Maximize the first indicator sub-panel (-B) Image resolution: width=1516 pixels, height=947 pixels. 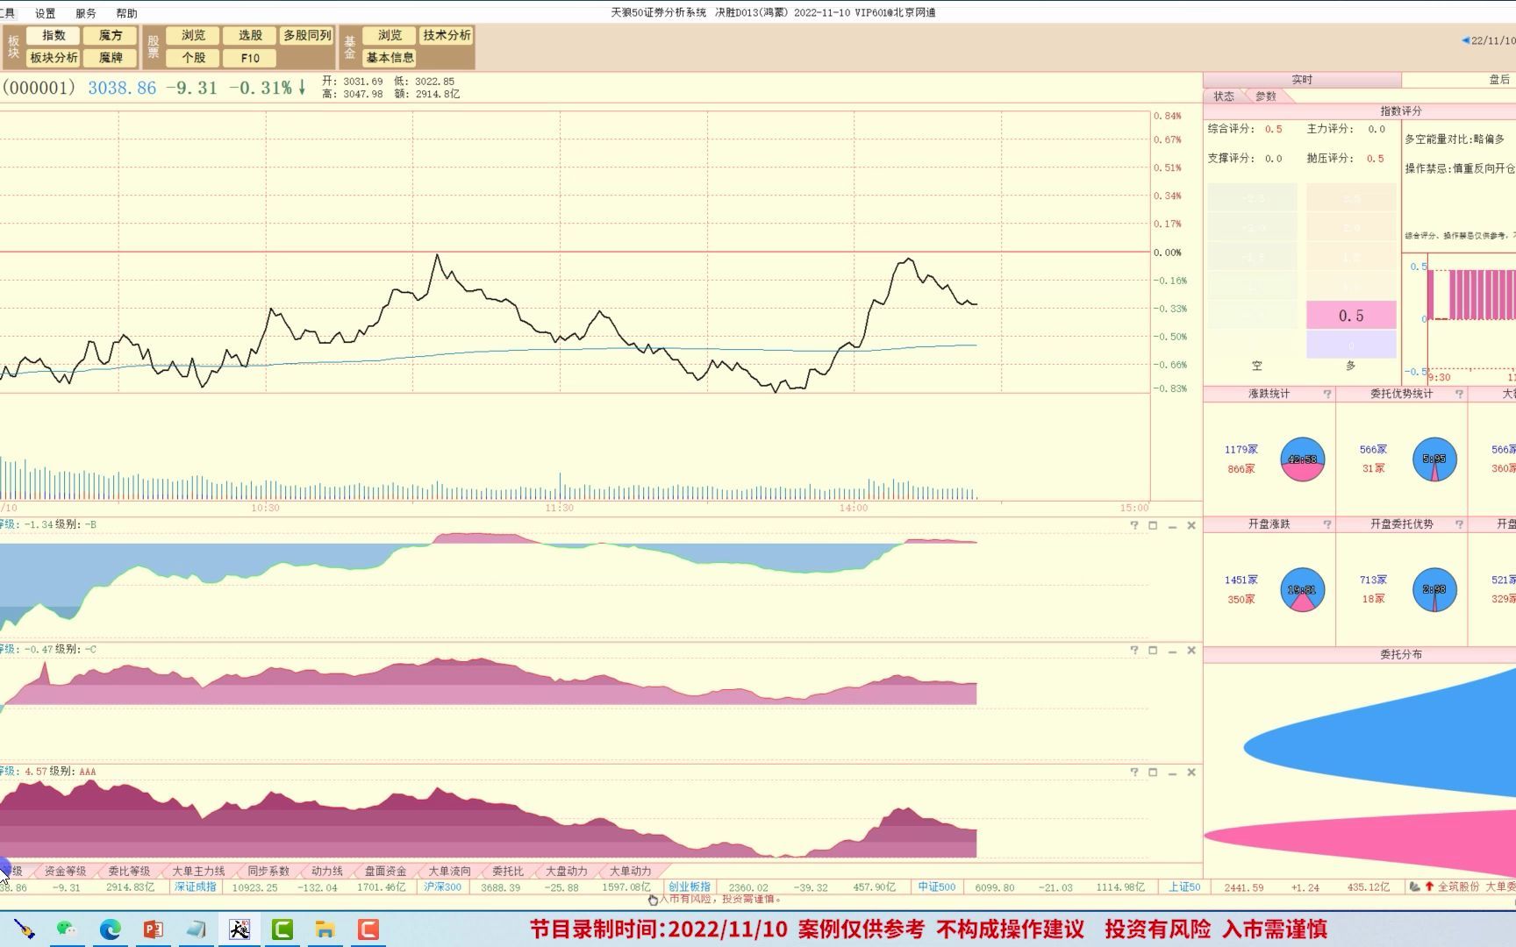(1153, 525)
